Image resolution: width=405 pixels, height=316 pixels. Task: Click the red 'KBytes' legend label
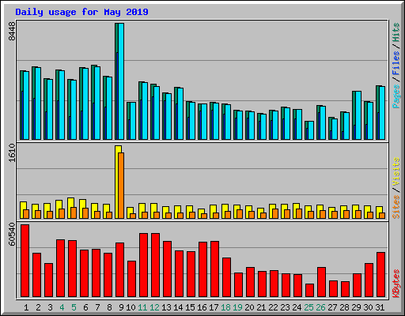[x=396, y=284]
